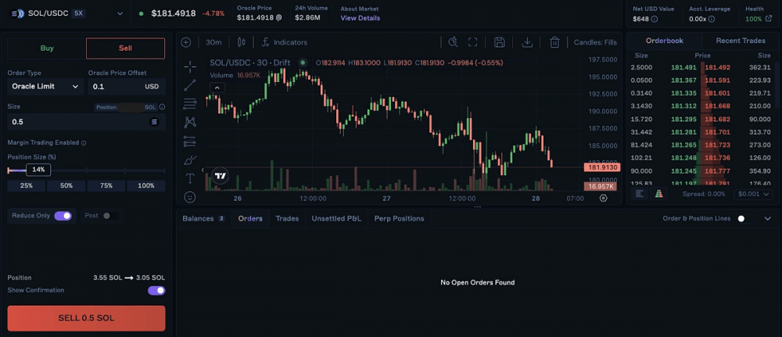Screen dimensions: 782x337
Task: Open the Order Type Oracle Limit dropdown
Action: click(45, 86)
